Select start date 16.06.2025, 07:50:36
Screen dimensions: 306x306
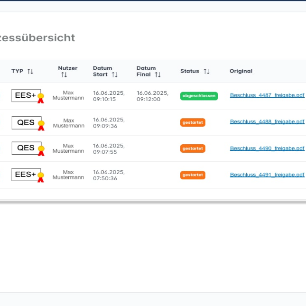tap(109, 175)
